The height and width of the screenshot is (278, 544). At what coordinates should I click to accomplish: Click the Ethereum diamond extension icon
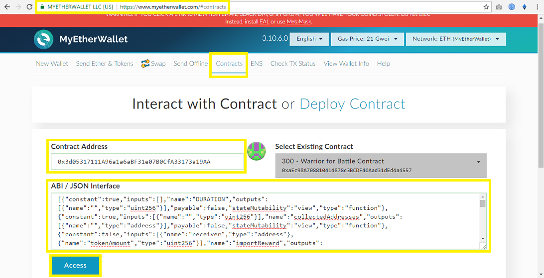525,7
